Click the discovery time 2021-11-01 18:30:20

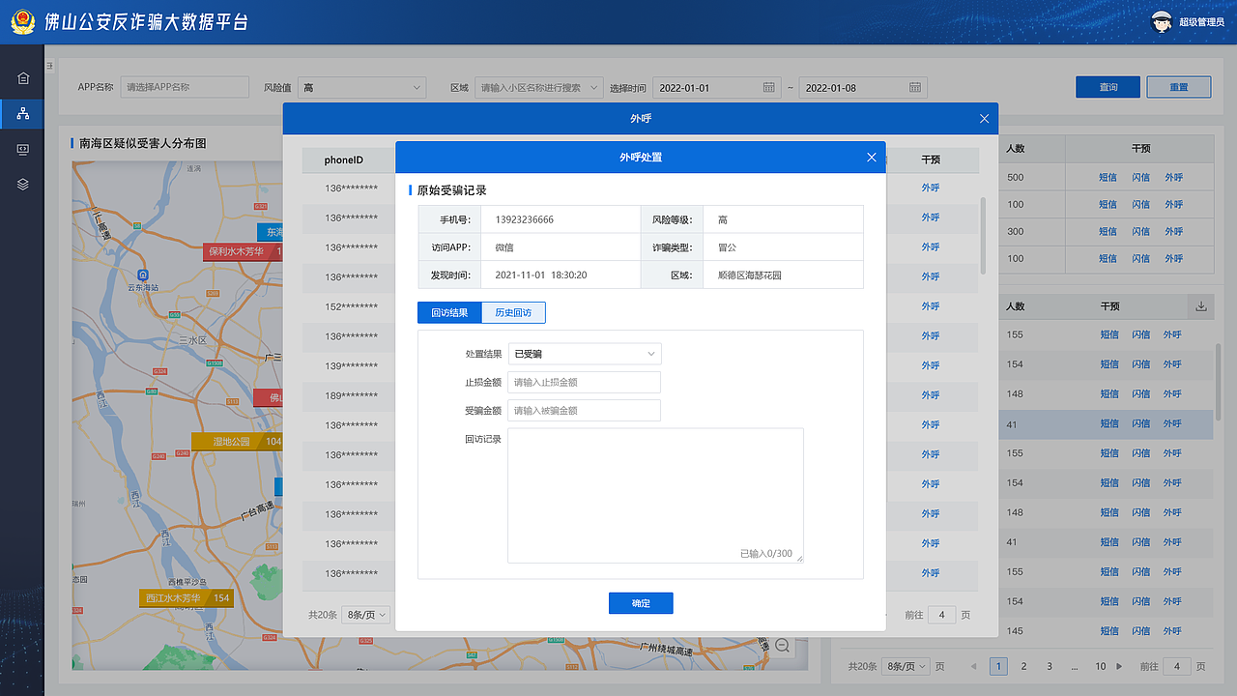[x=541, y=275]
